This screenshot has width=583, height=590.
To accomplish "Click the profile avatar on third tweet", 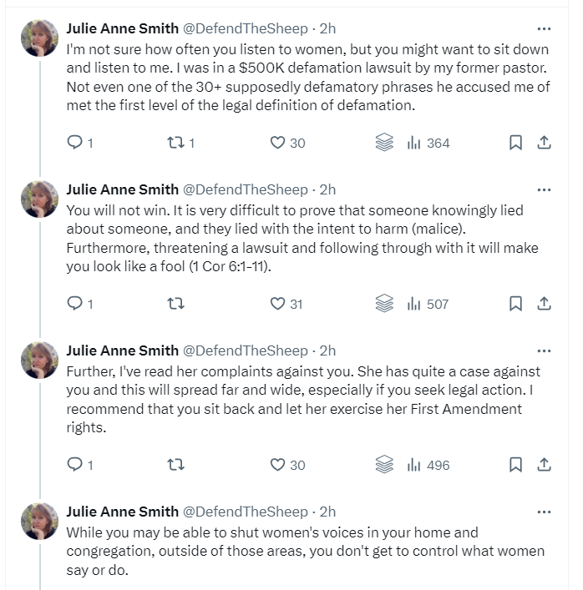I will click(x=39, y=360).
